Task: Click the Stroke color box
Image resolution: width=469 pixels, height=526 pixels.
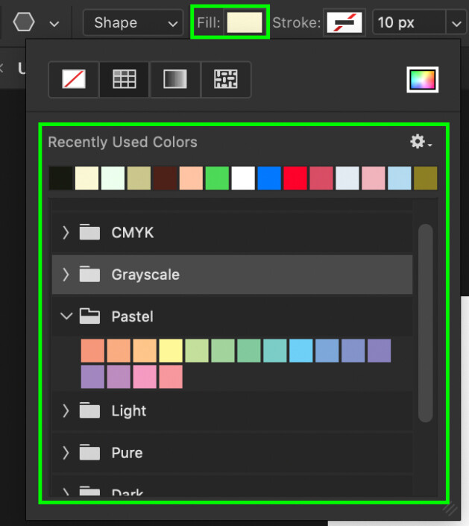Action: (344, 23)
